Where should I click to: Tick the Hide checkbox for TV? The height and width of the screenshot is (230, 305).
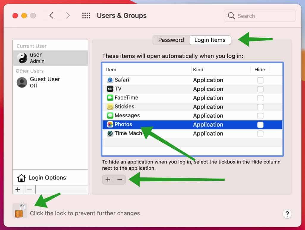(260, 89)
